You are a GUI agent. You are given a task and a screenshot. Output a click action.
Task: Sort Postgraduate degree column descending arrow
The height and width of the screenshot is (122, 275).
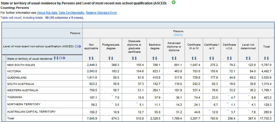pyautogui.click(x=112, y=58)
